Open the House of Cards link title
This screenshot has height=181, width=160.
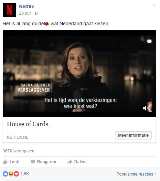pos(28,124)
